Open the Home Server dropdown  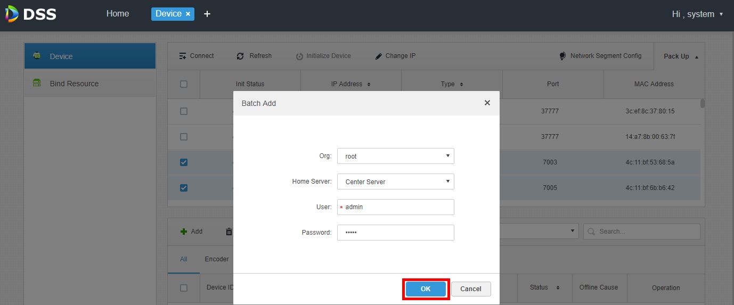tap(395, 182)
